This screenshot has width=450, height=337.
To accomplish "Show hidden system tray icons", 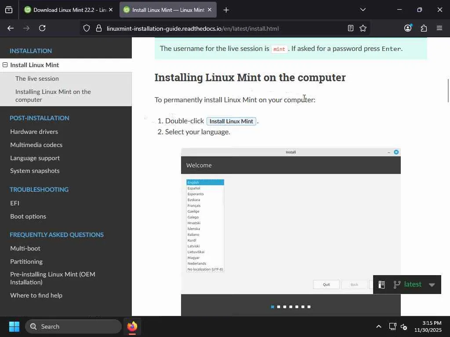I will (x=379, y=326).
